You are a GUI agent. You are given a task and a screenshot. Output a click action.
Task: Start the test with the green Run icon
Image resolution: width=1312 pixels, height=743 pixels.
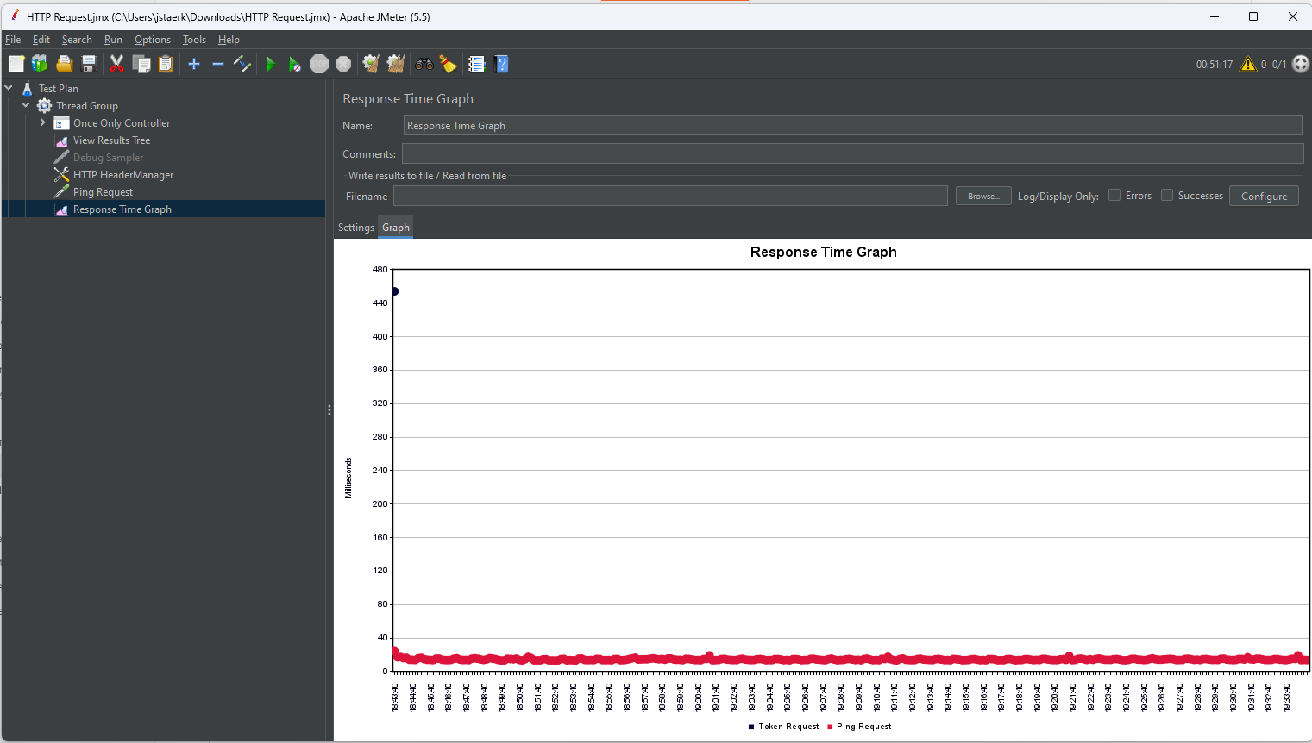271,64
